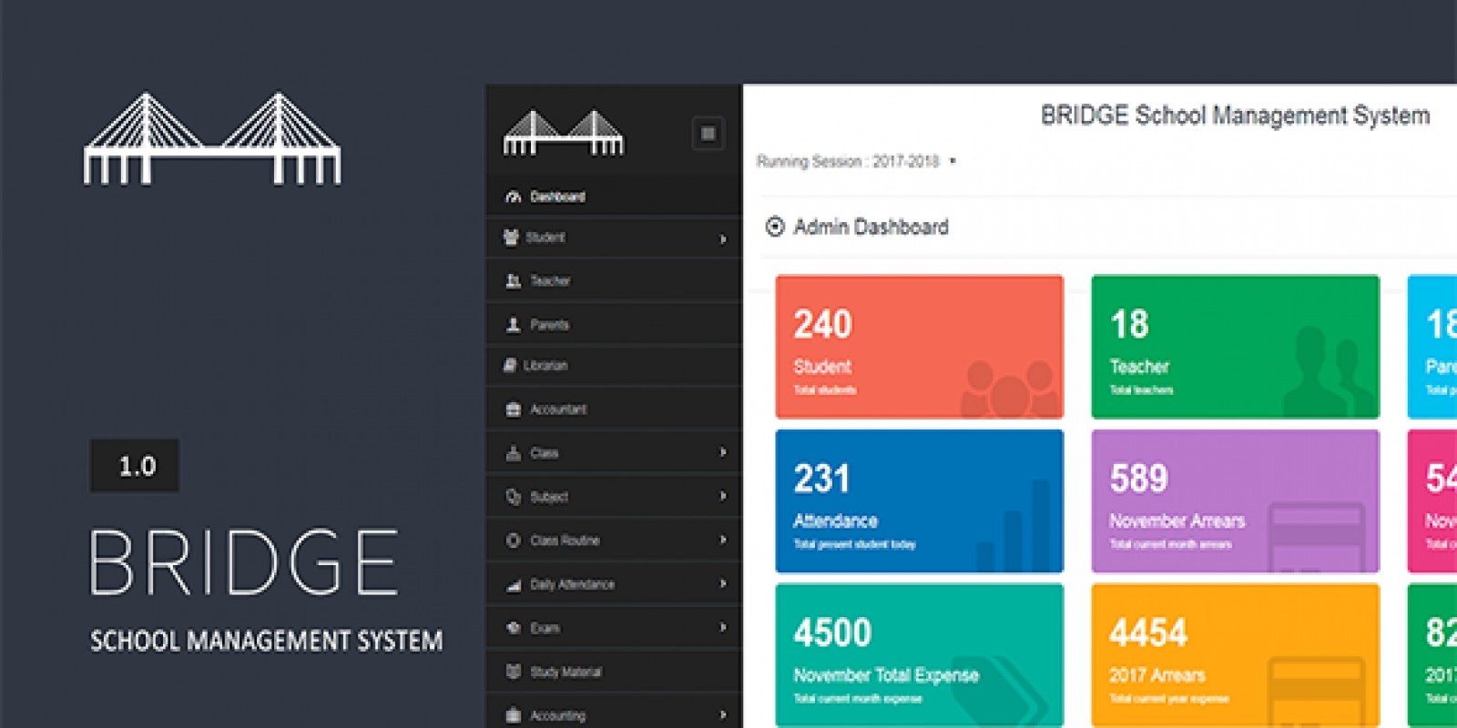Image resolution: width=1457 pixels, height=728 pixels.
Task: Click the 'Total students' caption
Action: (x=825, y=390)
